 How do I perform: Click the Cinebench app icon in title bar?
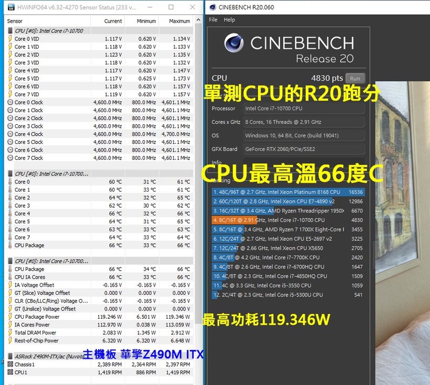click(x=213, y=7)
